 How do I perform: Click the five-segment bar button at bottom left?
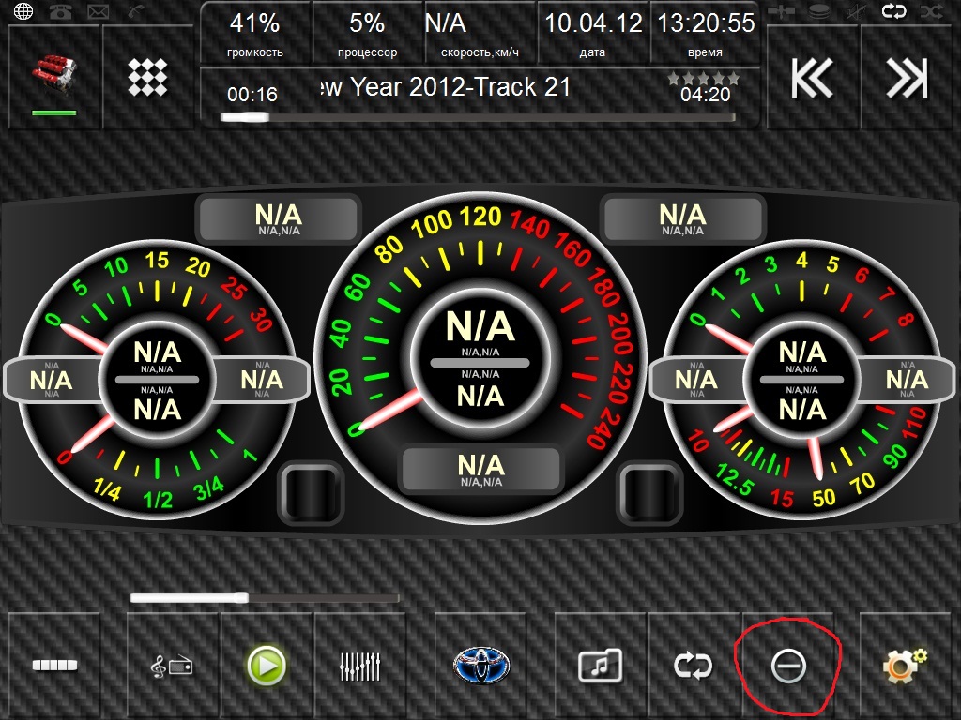(55, 666)
